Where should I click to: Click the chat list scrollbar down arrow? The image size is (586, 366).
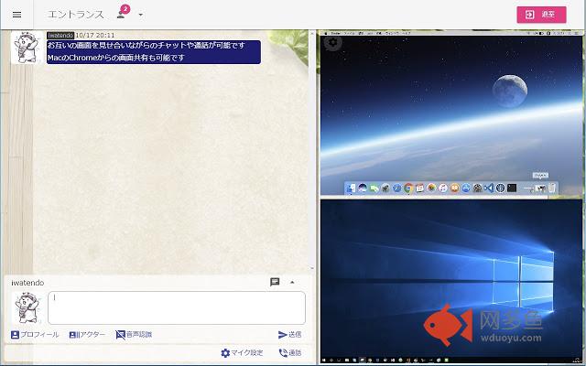(x=312, y=268)
